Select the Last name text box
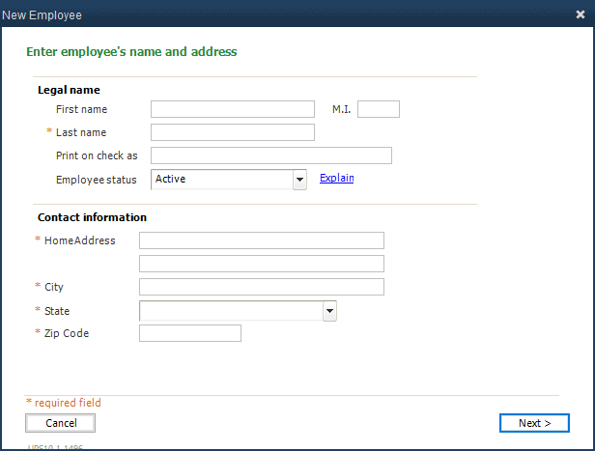The width and height of the screenshot is (595, 451). [x=233, y=132]
